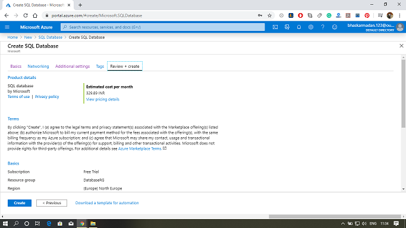
Task: Navigate to SQL Database breadcrumb
Action: tap(51, 37)
